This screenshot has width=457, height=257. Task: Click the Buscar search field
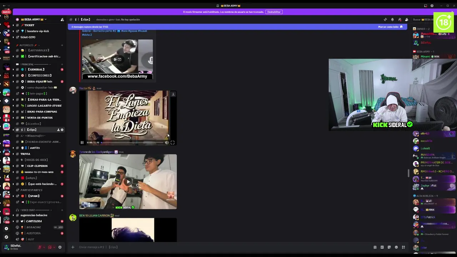(x=423, y=20)
